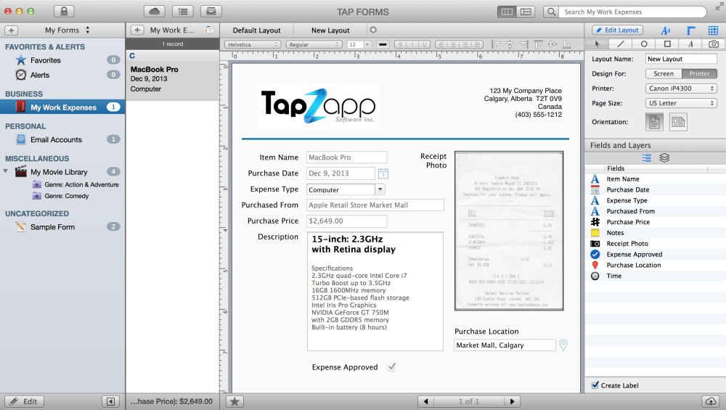Collapse the sidebar with the panel toggle button
This screenshot has height=410, width=726.
click(x=110, y=401)
